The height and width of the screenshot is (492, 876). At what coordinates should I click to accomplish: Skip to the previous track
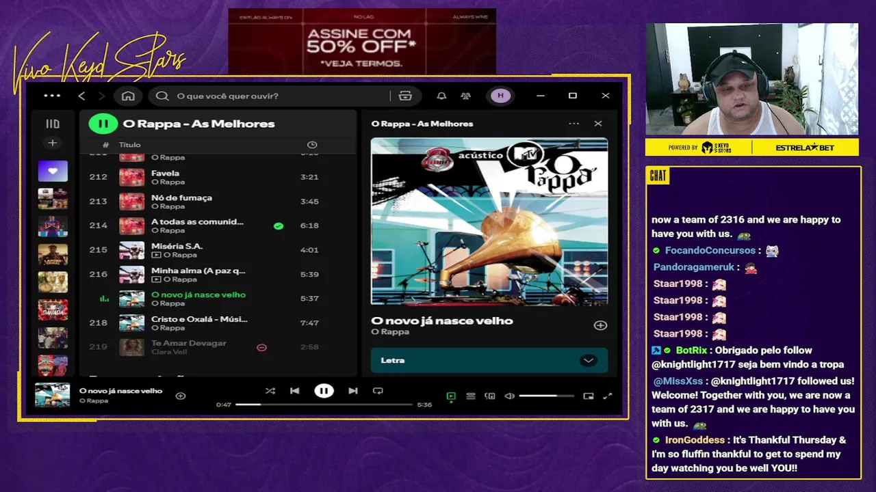[x=294, y=391]
